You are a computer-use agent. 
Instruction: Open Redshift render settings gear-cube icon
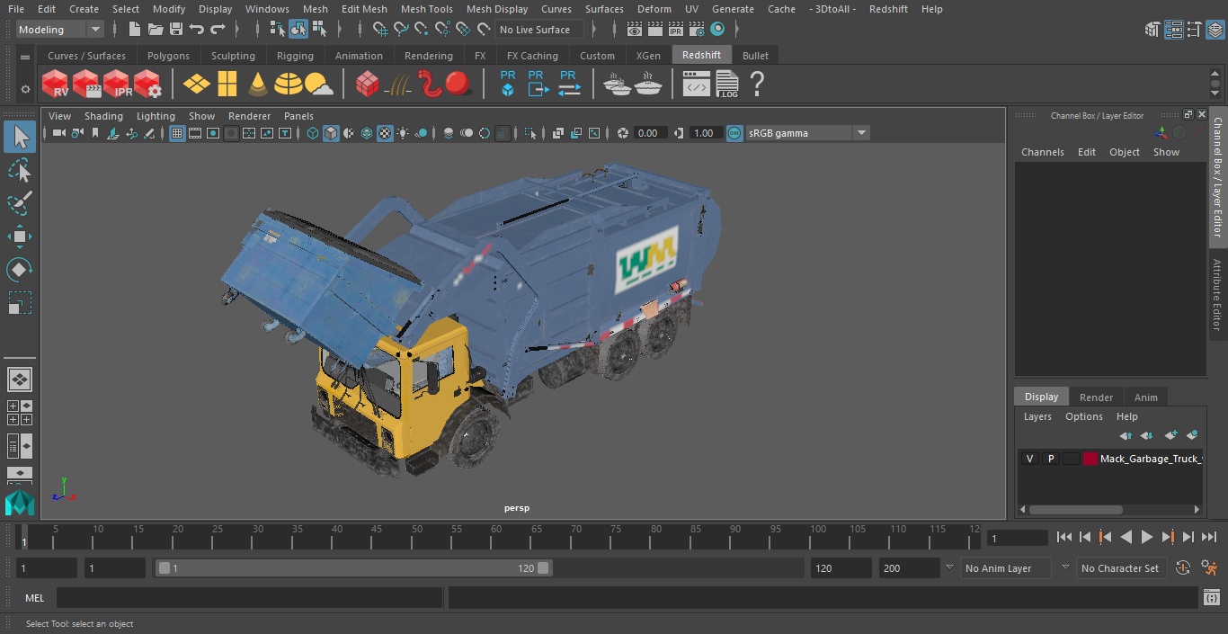148,85
